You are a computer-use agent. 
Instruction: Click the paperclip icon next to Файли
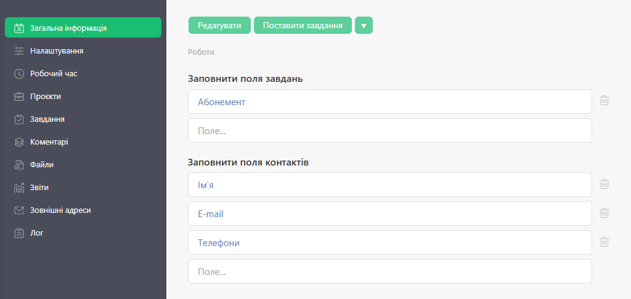19,165
